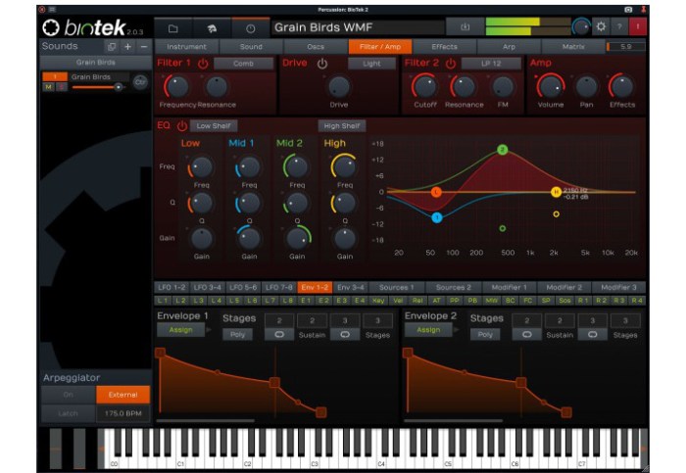Click the 175.0 BPM tempo field
The image size is (686, 473).
pos(122,413)
